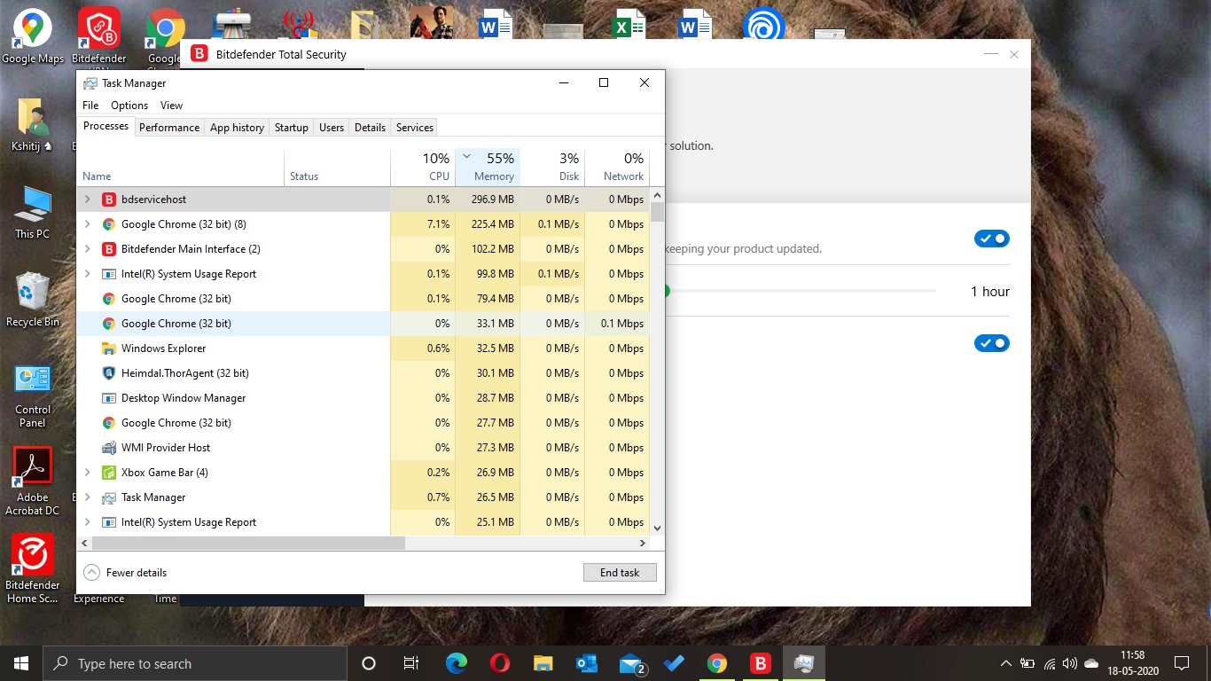
Task: Sort processes by the CPU column
Action: click(423, 167)
